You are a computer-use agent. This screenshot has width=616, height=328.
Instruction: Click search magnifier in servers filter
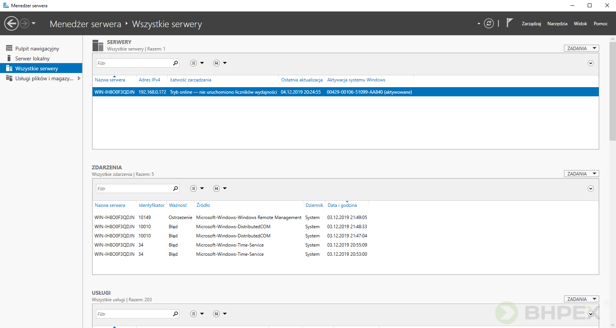[176, 63]
